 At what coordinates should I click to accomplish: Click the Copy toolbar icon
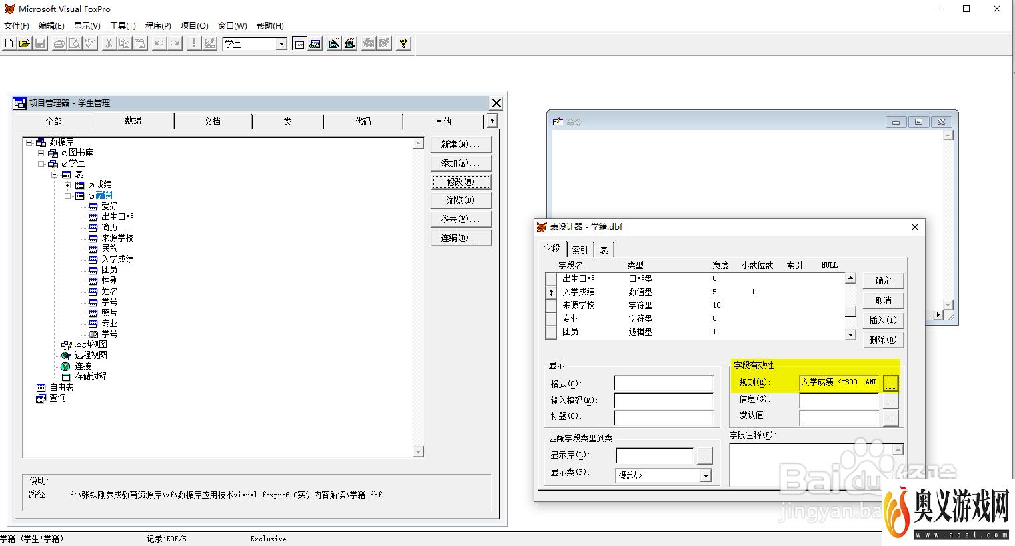click(x=124, y=43)
